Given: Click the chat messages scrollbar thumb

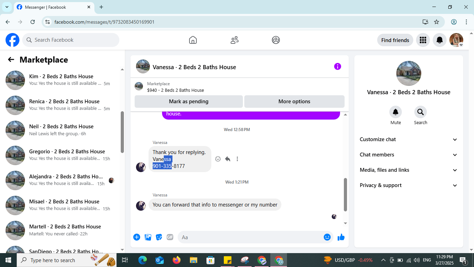Looking at the screenshot, I should point(345,195).
